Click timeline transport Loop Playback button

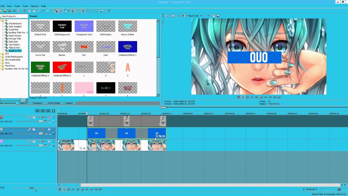pyautogui.click(x=64, y=189)
